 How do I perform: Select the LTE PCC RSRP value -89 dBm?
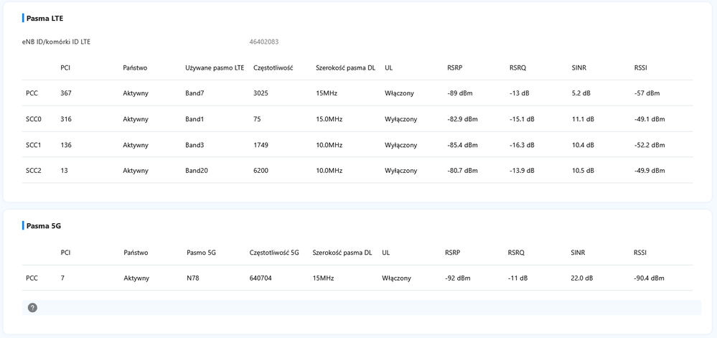(x=460, y=93)
